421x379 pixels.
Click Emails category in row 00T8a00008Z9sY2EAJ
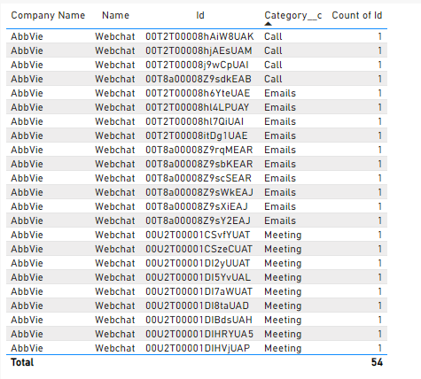(280, 220)
